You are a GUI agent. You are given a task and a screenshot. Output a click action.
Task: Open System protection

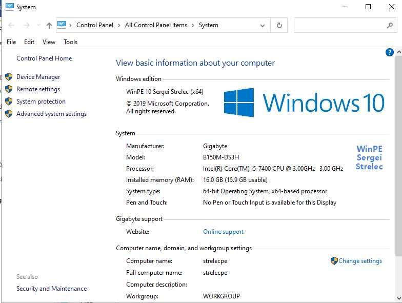coord(41,102)
